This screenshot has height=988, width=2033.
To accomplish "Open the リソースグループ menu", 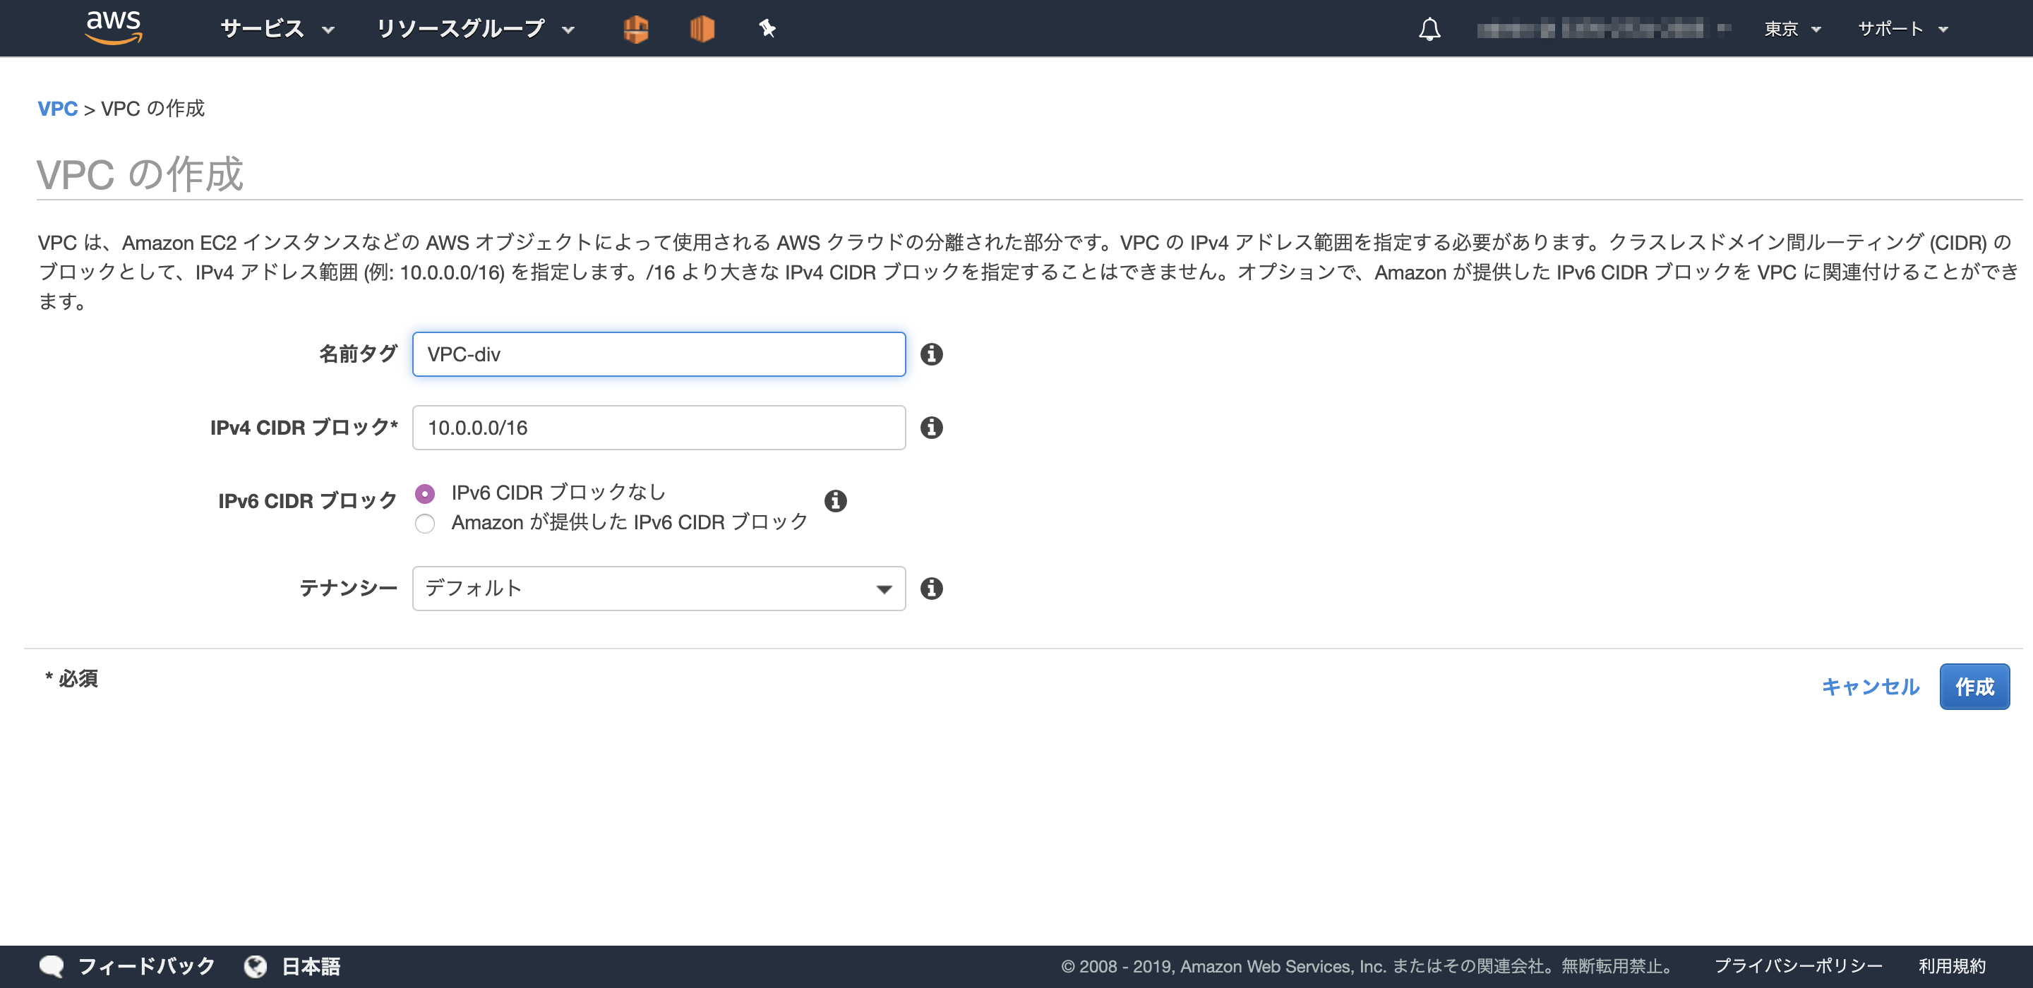I will point(474,29).
